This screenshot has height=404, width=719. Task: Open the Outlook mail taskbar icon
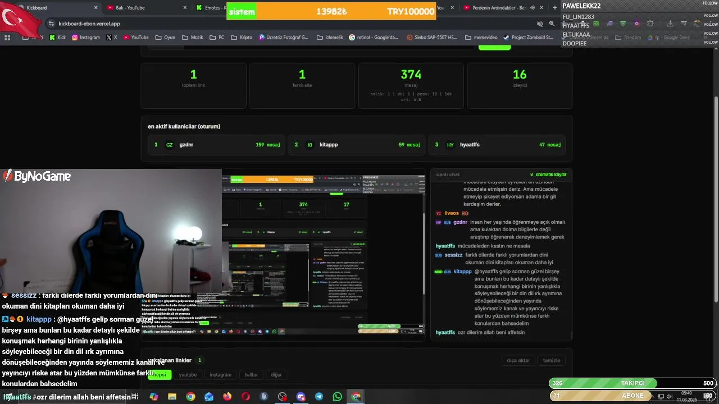click(x=209, y=397)
